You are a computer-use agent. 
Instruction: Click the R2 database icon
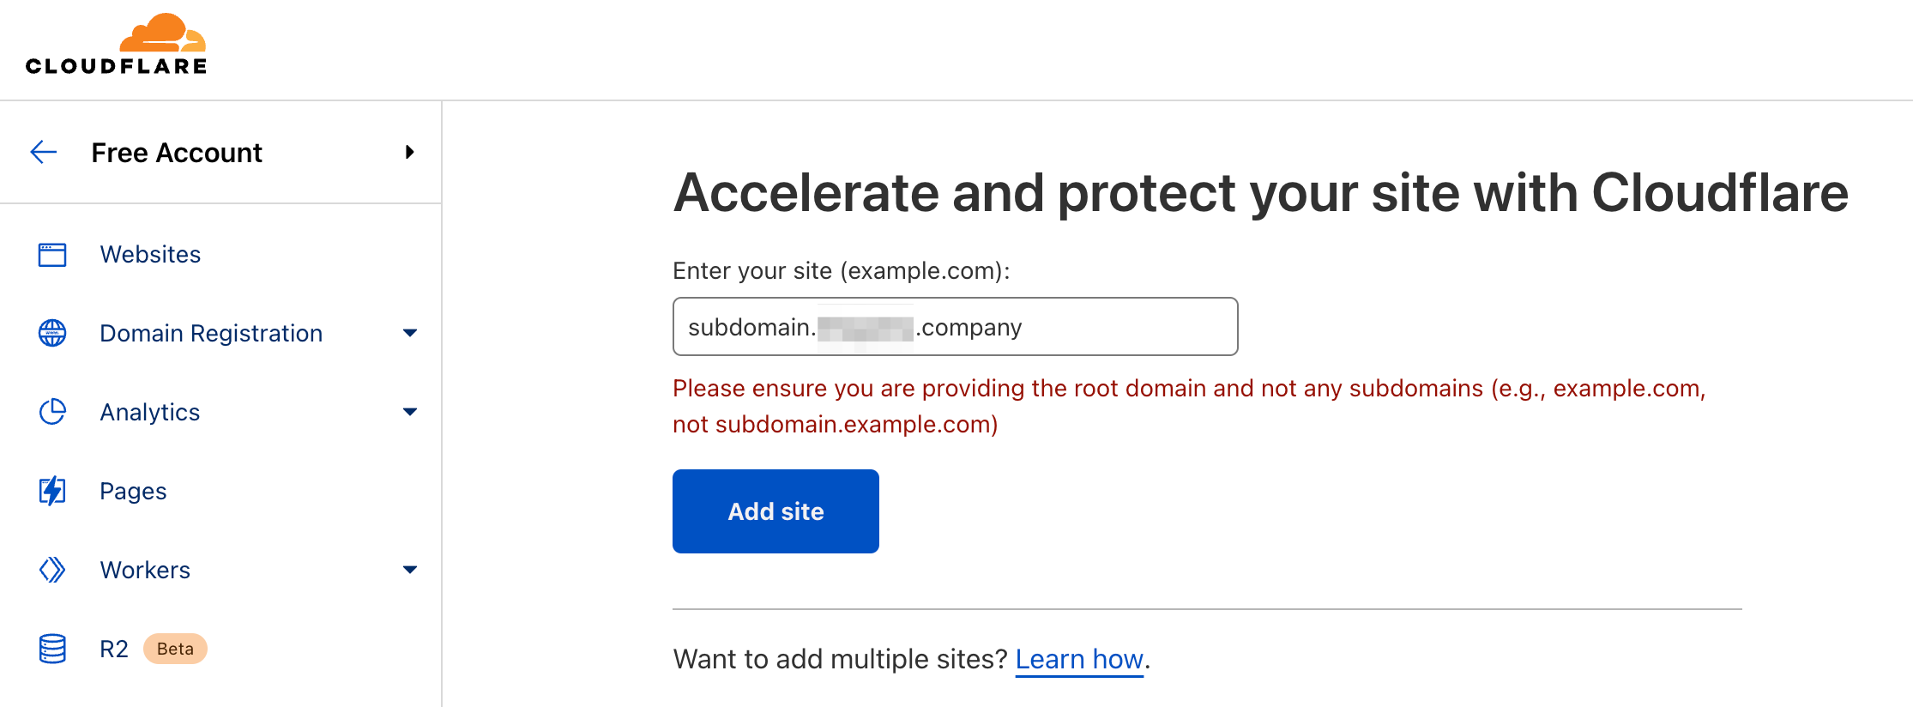[51, 649]
